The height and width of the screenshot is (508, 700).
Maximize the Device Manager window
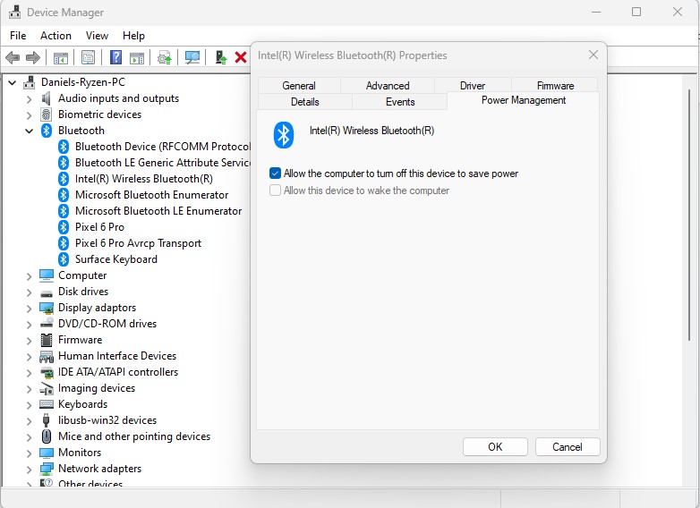click(x=636, y=12)
